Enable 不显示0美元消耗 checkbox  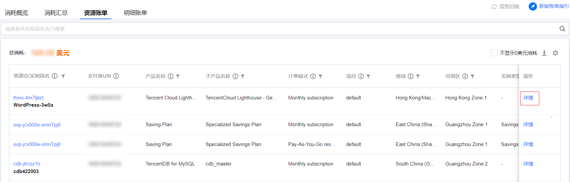click(x=494, y=53)
